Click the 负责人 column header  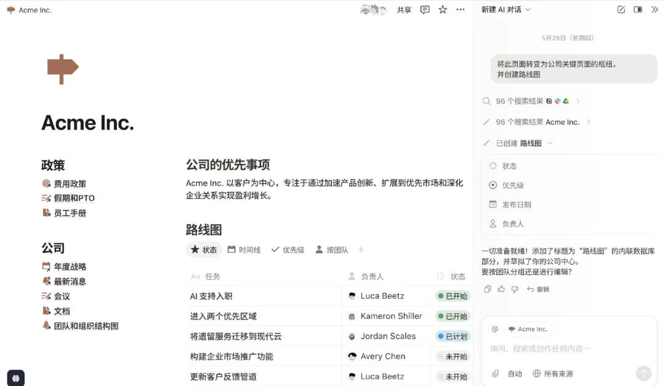366,277
